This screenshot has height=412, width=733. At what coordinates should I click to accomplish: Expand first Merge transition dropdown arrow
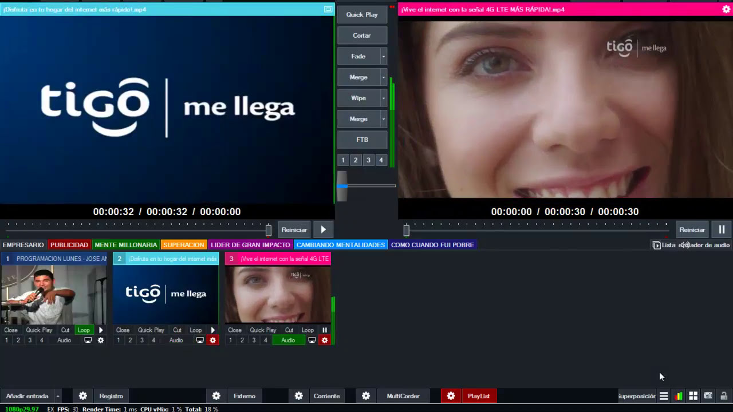coord(384,77)
